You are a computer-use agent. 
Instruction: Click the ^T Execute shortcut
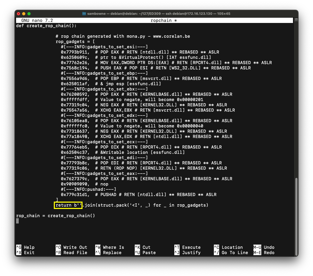coord(187,247)
